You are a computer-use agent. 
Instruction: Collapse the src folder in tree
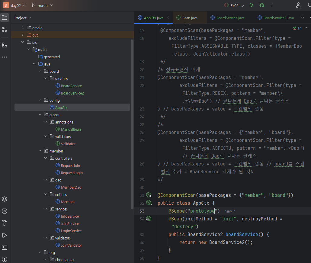(x=23, y=42)
